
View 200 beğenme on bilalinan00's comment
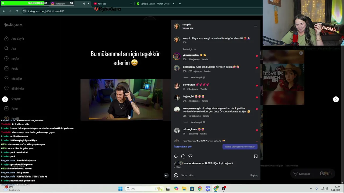tap(195, 71)
